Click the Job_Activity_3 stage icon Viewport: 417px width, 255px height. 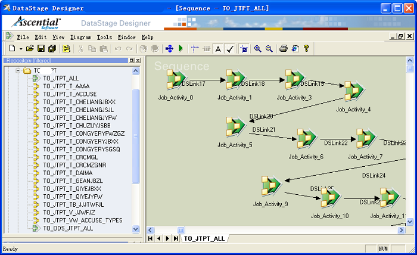(x=294, y=79)
